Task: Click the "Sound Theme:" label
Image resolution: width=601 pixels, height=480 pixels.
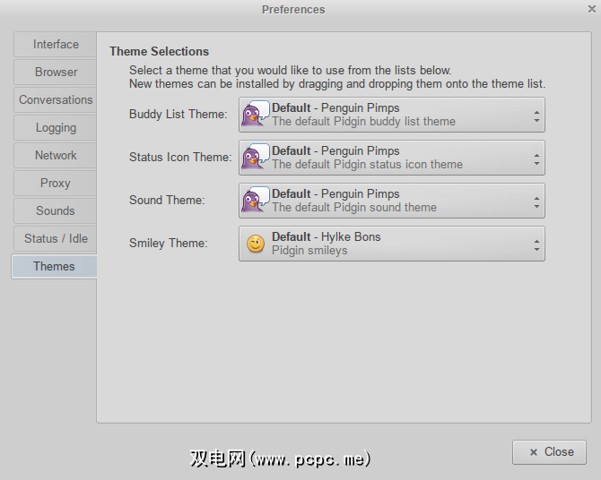Action: (167, 201)
